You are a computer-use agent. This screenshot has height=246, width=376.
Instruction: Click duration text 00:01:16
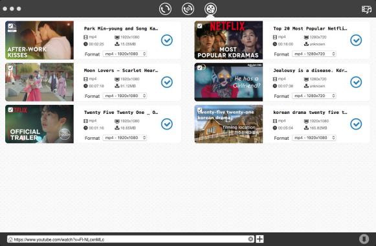pos(96,128)
